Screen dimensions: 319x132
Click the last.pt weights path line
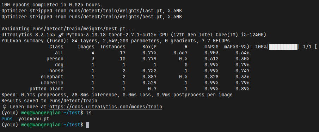tap(92, 11)
